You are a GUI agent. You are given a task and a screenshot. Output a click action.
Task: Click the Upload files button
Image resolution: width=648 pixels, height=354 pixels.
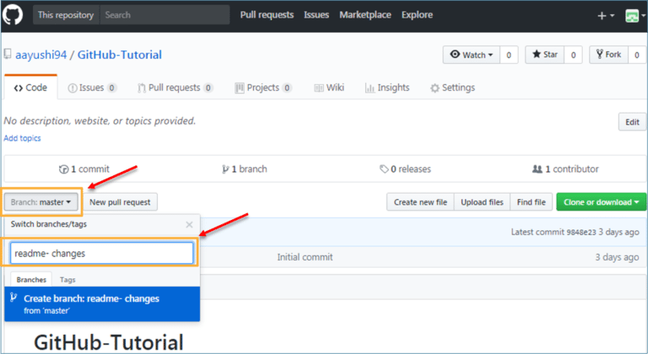[x=483, y=202]
